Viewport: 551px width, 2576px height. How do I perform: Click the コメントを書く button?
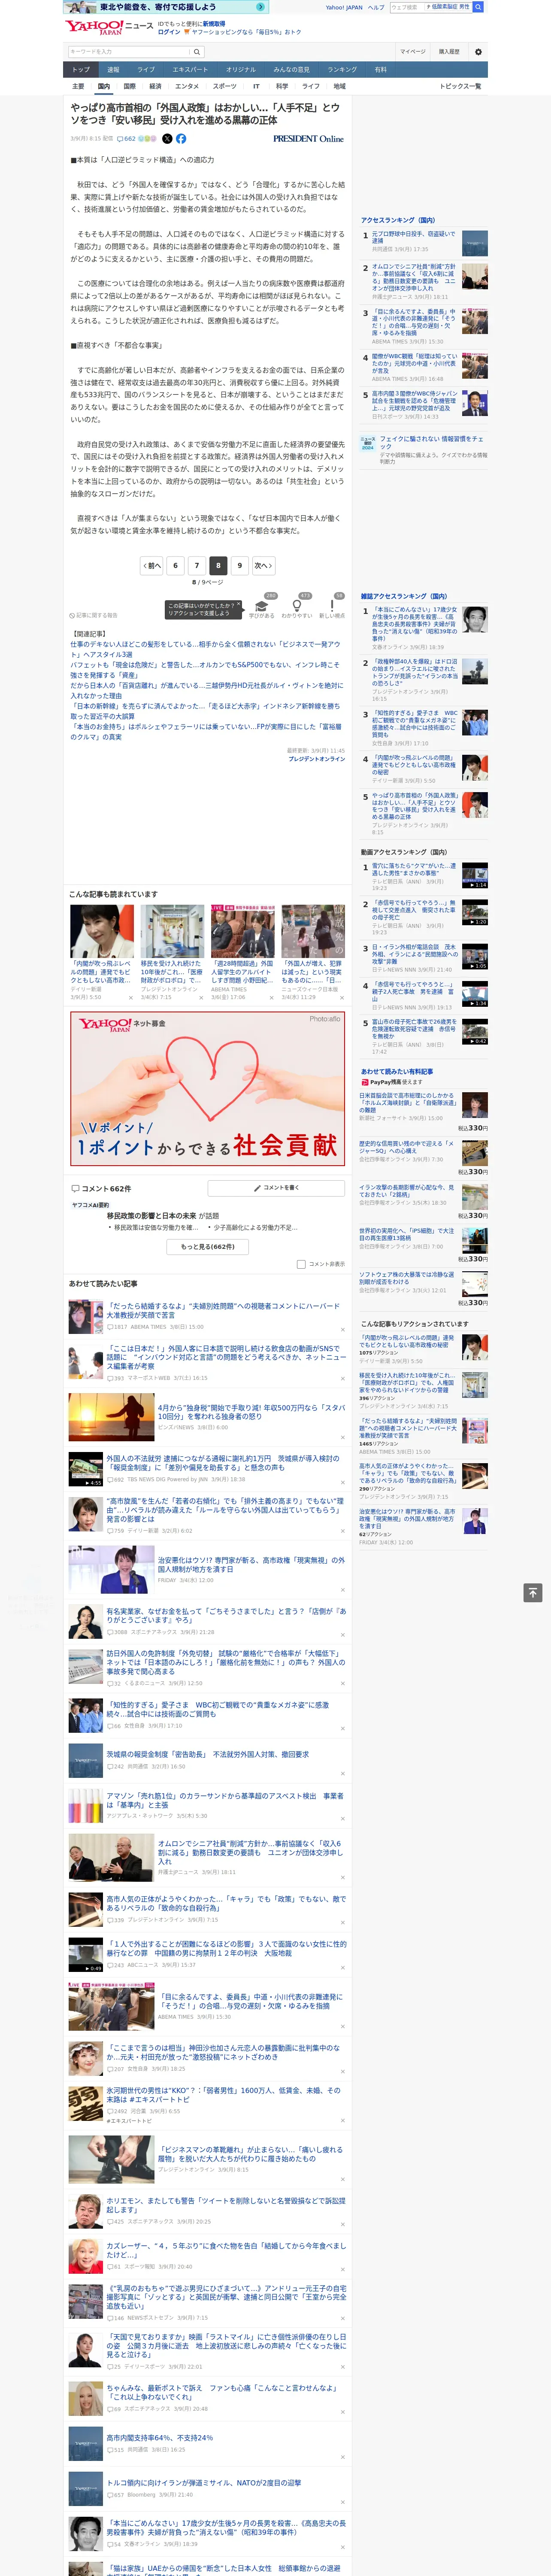pos(277,1188)
